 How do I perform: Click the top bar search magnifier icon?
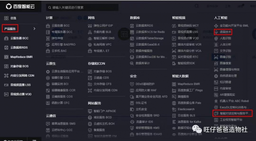[197, 6]
